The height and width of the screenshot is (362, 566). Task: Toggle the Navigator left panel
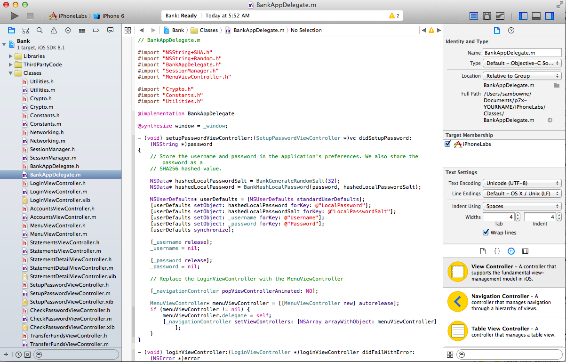[x=523, y=16]
